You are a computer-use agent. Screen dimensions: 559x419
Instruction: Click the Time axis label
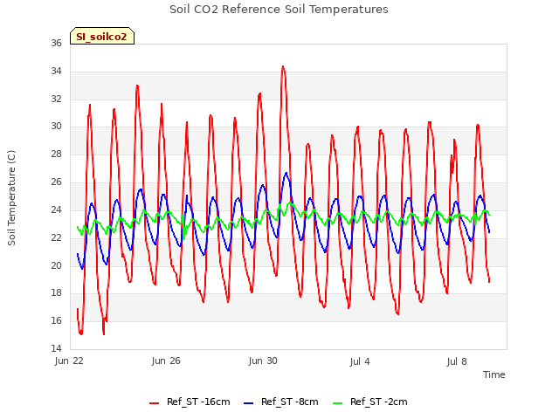tap(494, 374)
